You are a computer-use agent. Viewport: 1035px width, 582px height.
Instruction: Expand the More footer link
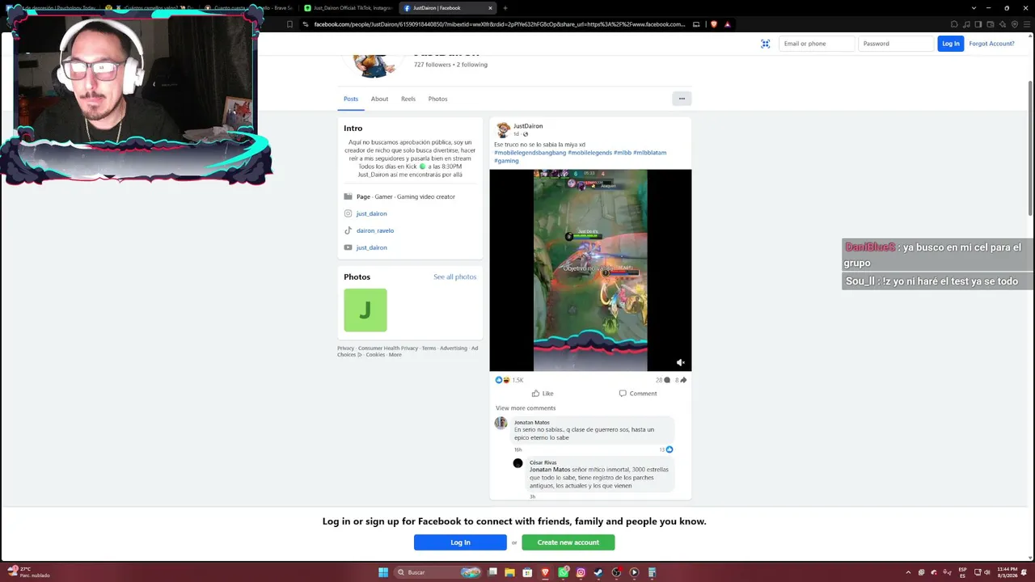[395, 355]
